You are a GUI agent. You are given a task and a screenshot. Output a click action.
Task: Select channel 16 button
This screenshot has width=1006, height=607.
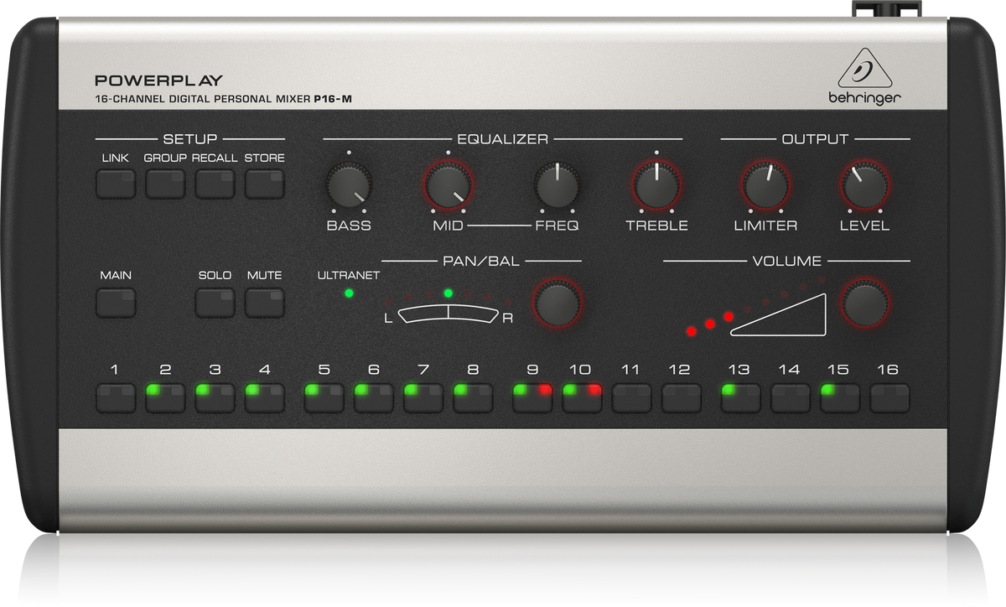point(889,397)
